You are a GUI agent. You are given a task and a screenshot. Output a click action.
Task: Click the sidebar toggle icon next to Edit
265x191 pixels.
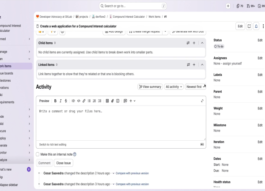pyautogui.click(x=249, y=26)
